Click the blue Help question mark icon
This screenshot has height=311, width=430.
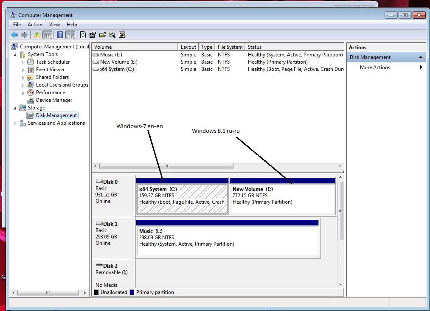(x=60, y=35)
